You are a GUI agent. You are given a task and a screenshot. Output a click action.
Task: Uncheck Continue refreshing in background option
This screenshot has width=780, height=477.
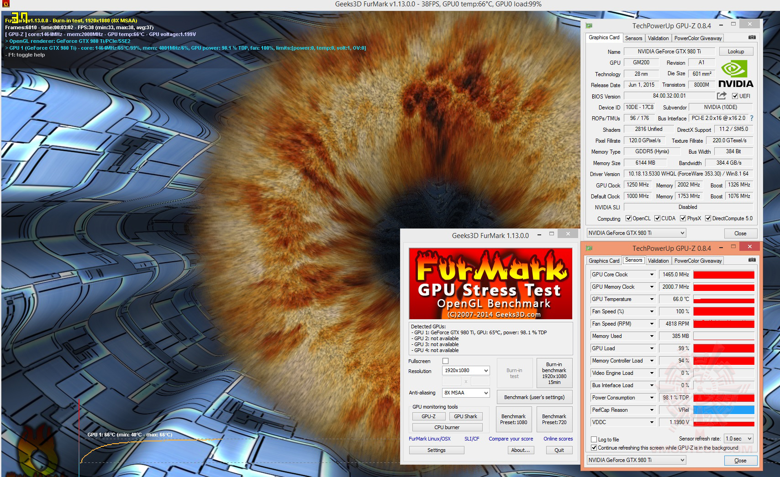tap(594, 448)
